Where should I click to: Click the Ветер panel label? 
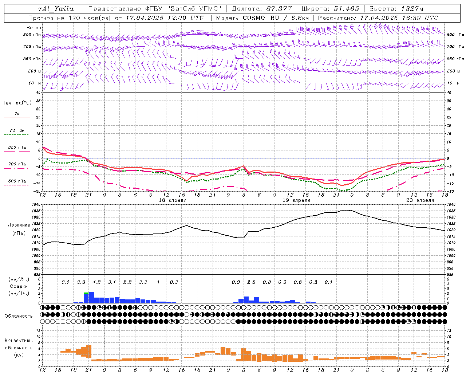click(34, 28)
